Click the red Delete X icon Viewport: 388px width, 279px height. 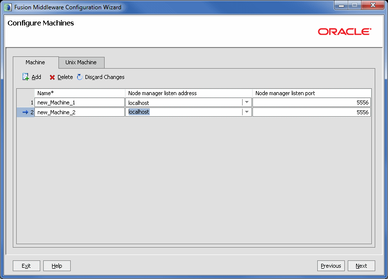[52, 77]
